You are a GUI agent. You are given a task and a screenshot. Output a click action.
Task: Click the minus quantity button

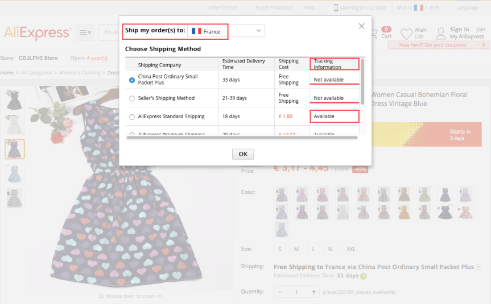(x=279, y=291)
